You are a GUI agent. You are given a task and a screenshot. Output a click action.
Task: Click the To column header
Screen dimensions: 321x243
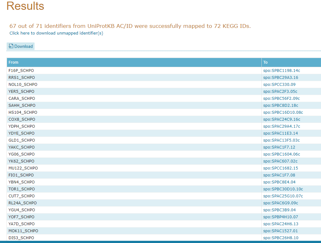point(266,62)
